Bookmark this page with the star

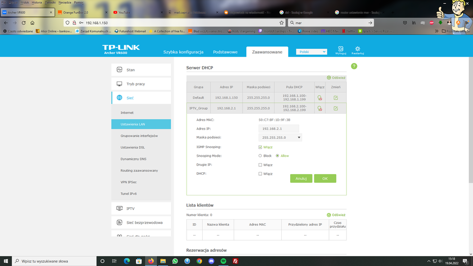click(281, 23)
